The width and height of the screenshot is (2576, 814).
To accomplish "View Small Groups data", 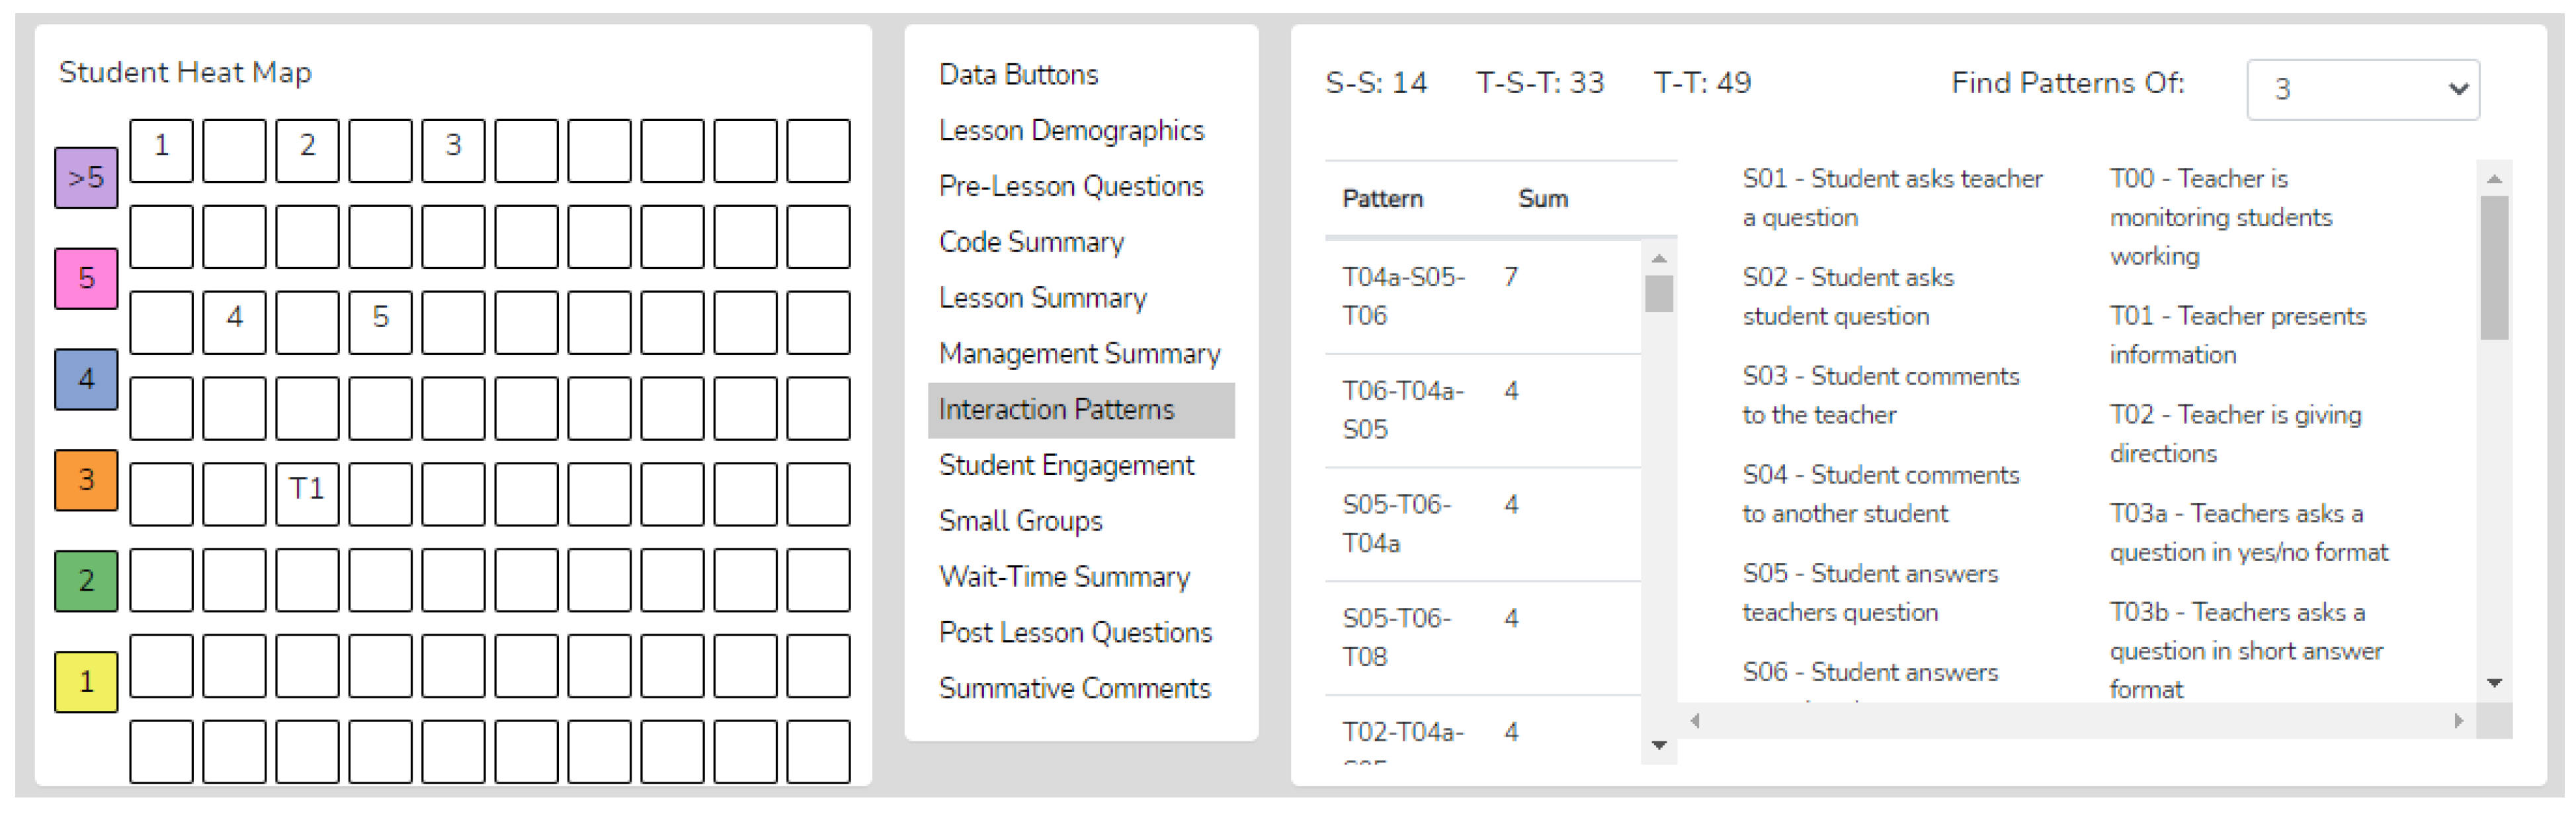I will pos(1020,521).
